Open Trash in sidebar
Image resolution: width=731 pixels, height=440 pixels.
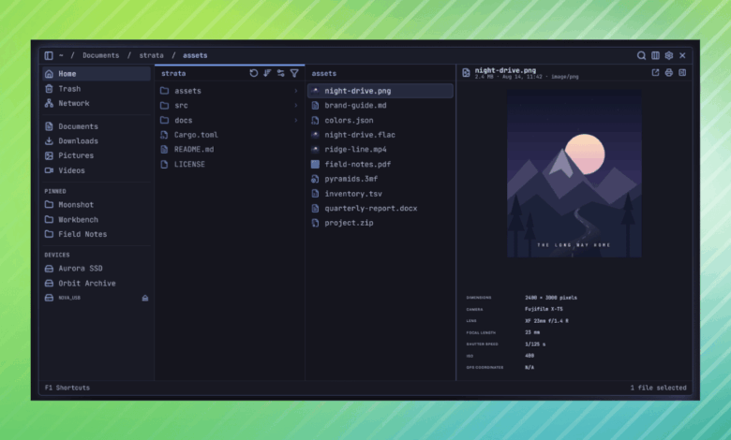(97, 88)
